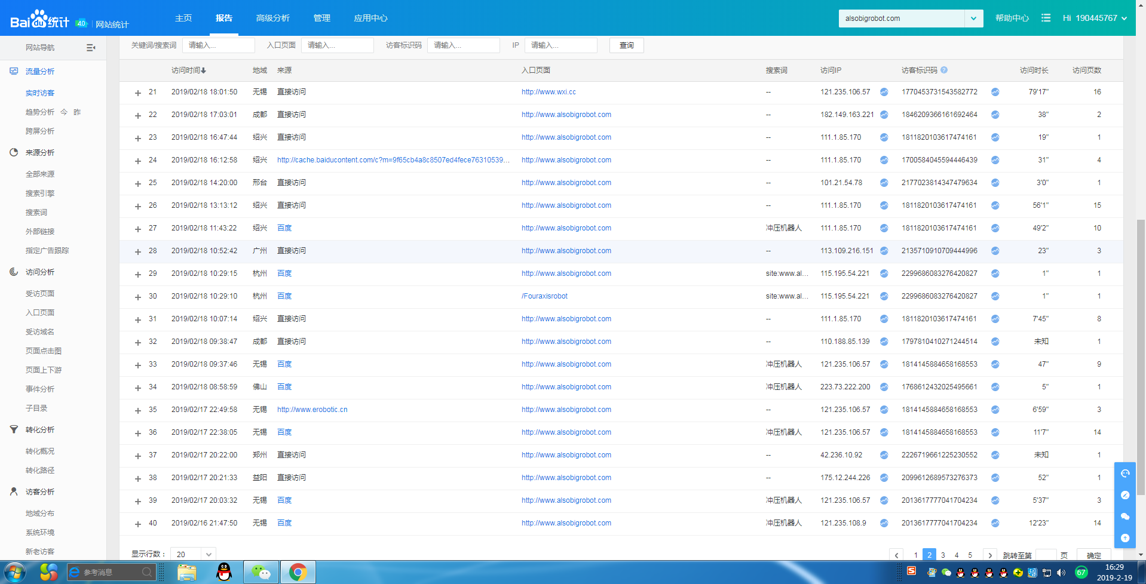1146x584 pixels.
Task: Collapse the 网站导航 sidebar with its icon
Action: (91, 48)
